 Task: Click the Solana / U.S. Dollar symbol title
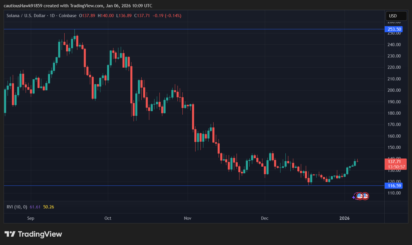pos(26,16)
